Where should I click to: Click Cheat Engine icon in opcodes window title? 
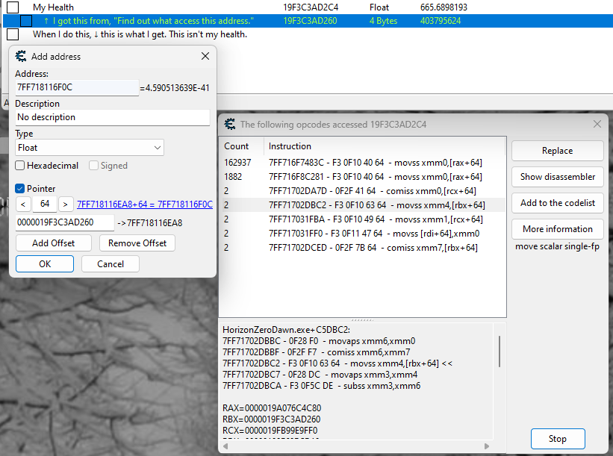[230, 124]
